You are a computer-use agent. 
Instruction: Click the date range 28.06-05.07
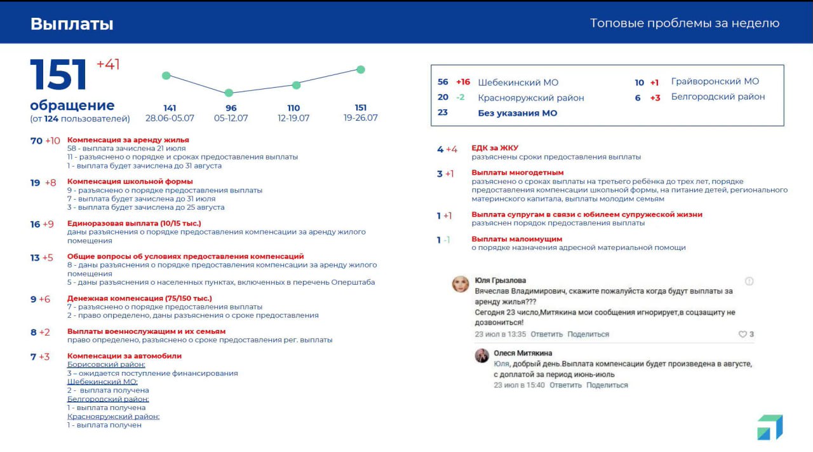click(x=170, y=118)
